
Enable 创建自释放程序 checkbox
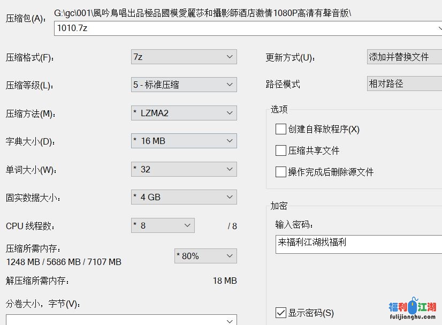[x=281, y=129]
